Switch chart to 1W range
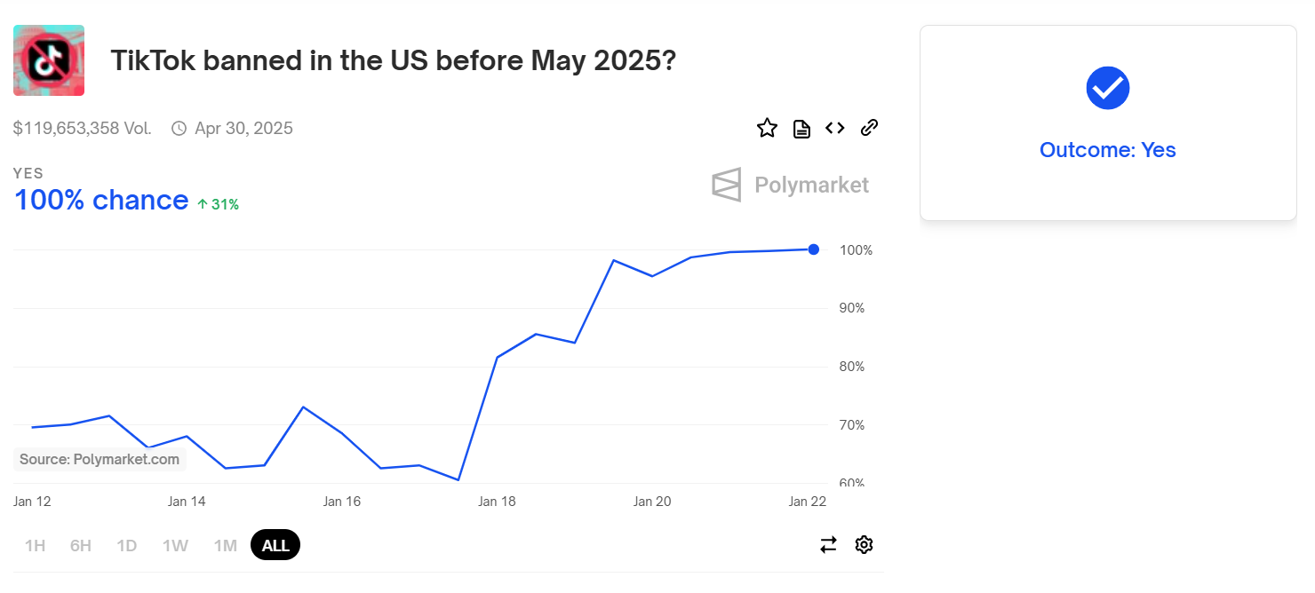Viewport: 1315px width, 593px height. (175, 545)
